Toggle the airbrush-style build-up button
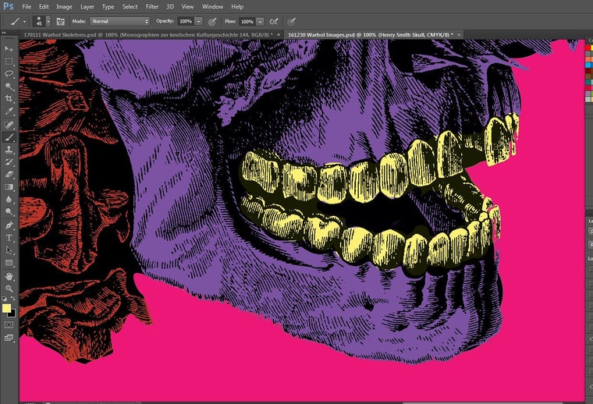Screen dimensions: 593x404 coord(273,22)
